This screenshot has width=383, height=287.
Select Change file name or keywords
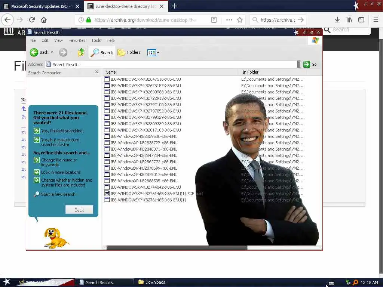tap(56, 162)
